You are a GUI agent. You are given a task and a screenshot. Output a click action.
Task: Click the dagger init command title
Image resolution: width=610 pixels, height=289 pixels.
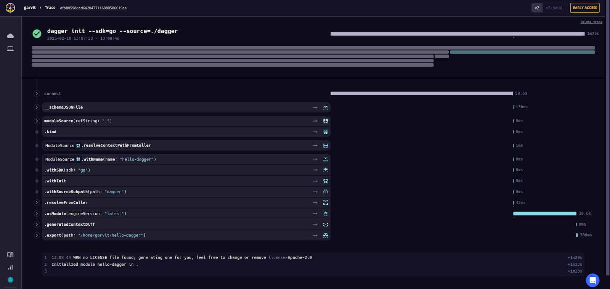click(x=112, y=31)
